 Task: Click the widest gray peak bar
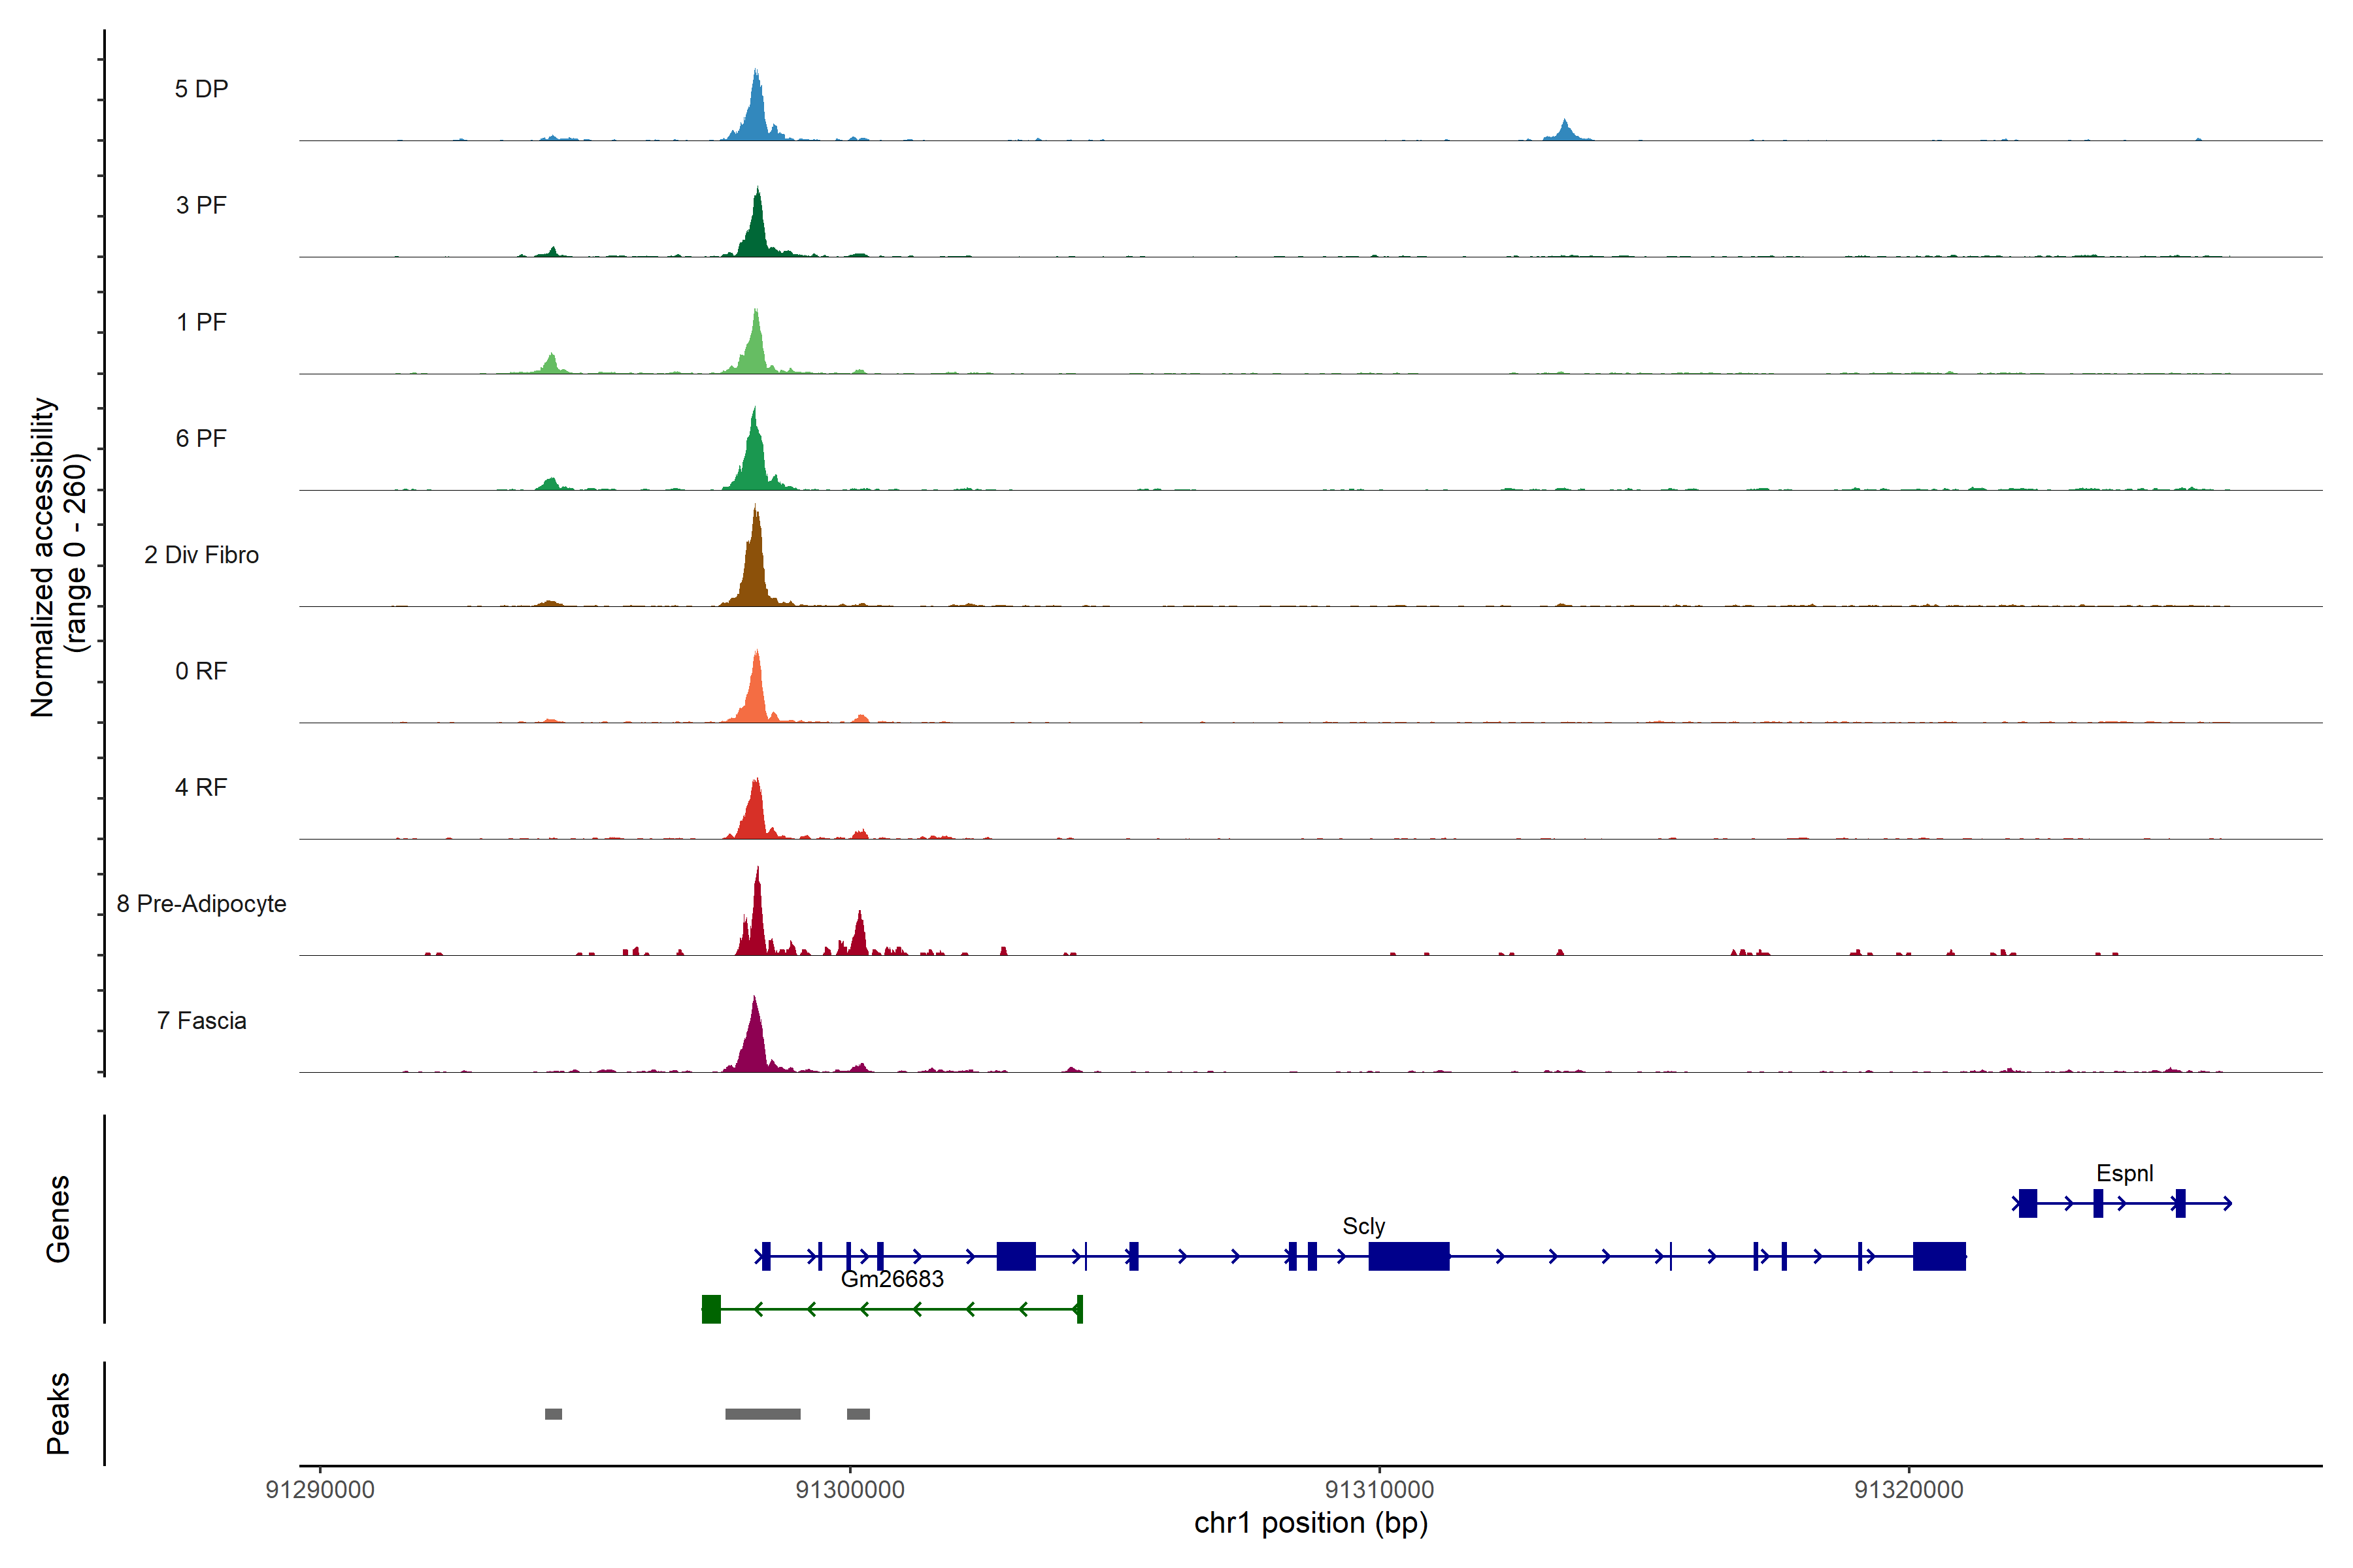762,1414
